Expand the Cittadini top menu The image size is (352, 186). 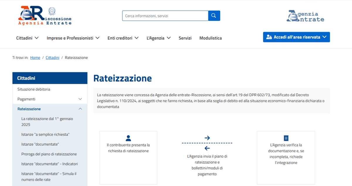tap(28, 38)
